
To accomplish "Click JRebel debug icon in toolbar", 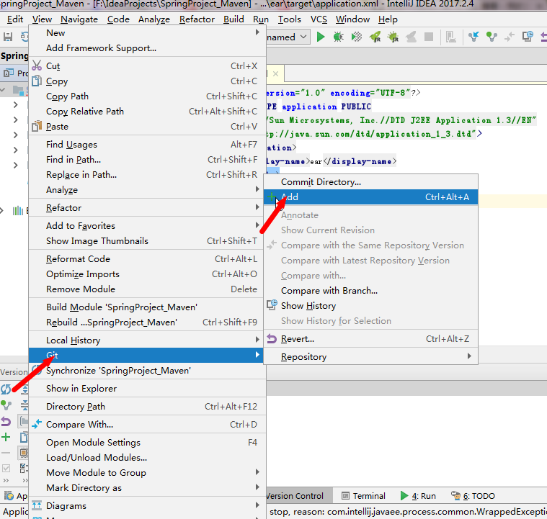I will (393, 37).
